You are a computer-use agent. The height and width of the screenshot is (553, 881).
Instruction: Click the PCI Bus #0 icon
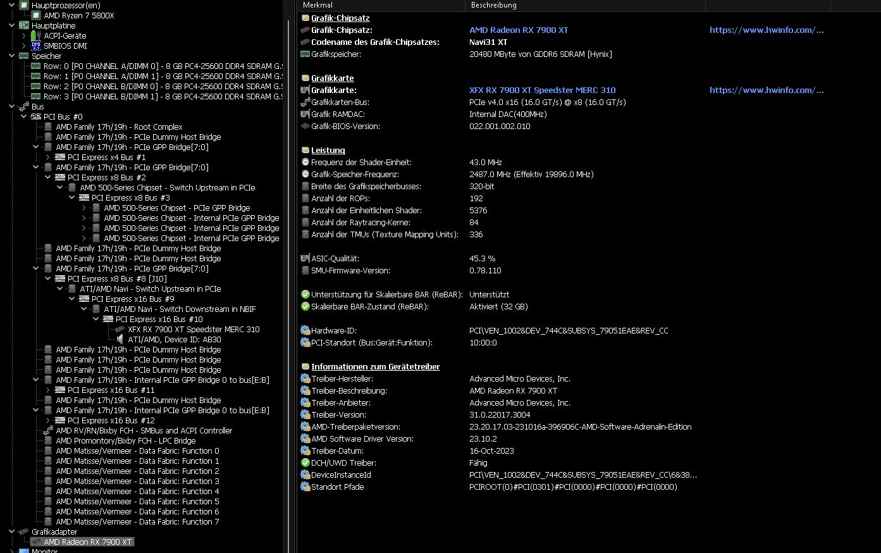pos(36,116)
